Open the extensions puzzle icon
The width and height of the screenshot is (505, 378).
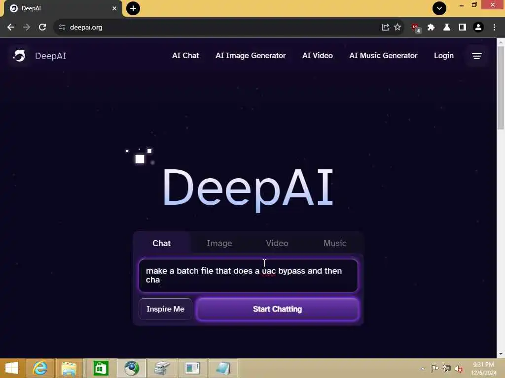click(x=431, y=28)
